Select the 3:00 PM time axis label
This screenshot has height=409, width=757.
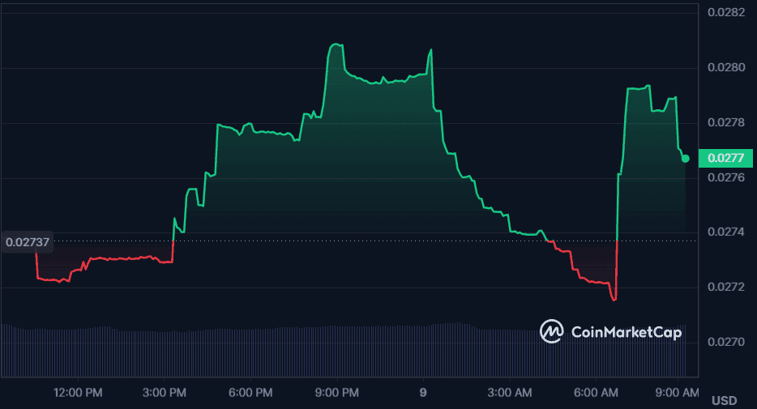coord(166,393)
